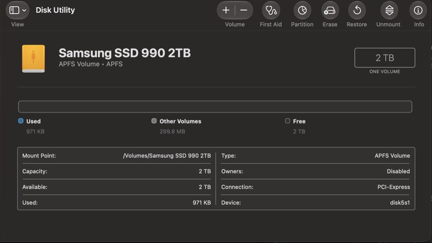The image size is (432, 243).
Task: Toggle the sidebar View button
Action: (x=14, y=10)
